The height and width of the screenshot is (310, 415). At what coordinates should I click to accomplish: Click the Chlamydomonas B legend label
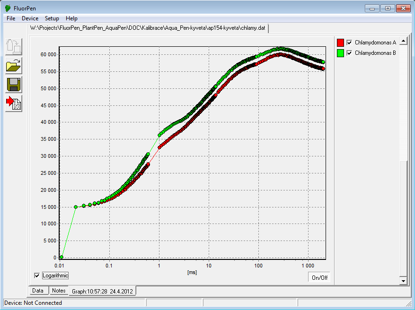click(x=375, y=53)
